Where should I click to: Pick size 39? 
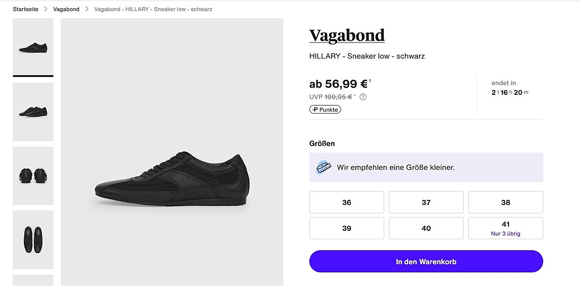pyautogui.click(x=347, y=228)
